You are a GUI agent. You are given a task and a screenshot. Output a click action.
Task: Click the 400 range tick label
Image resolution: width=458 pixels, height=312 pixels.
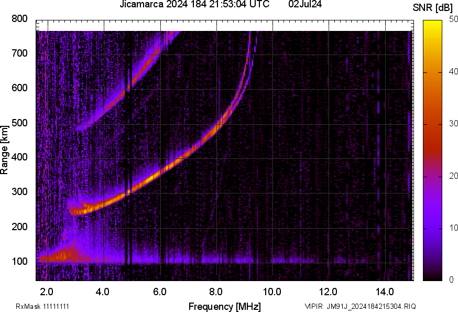[19, 157]
